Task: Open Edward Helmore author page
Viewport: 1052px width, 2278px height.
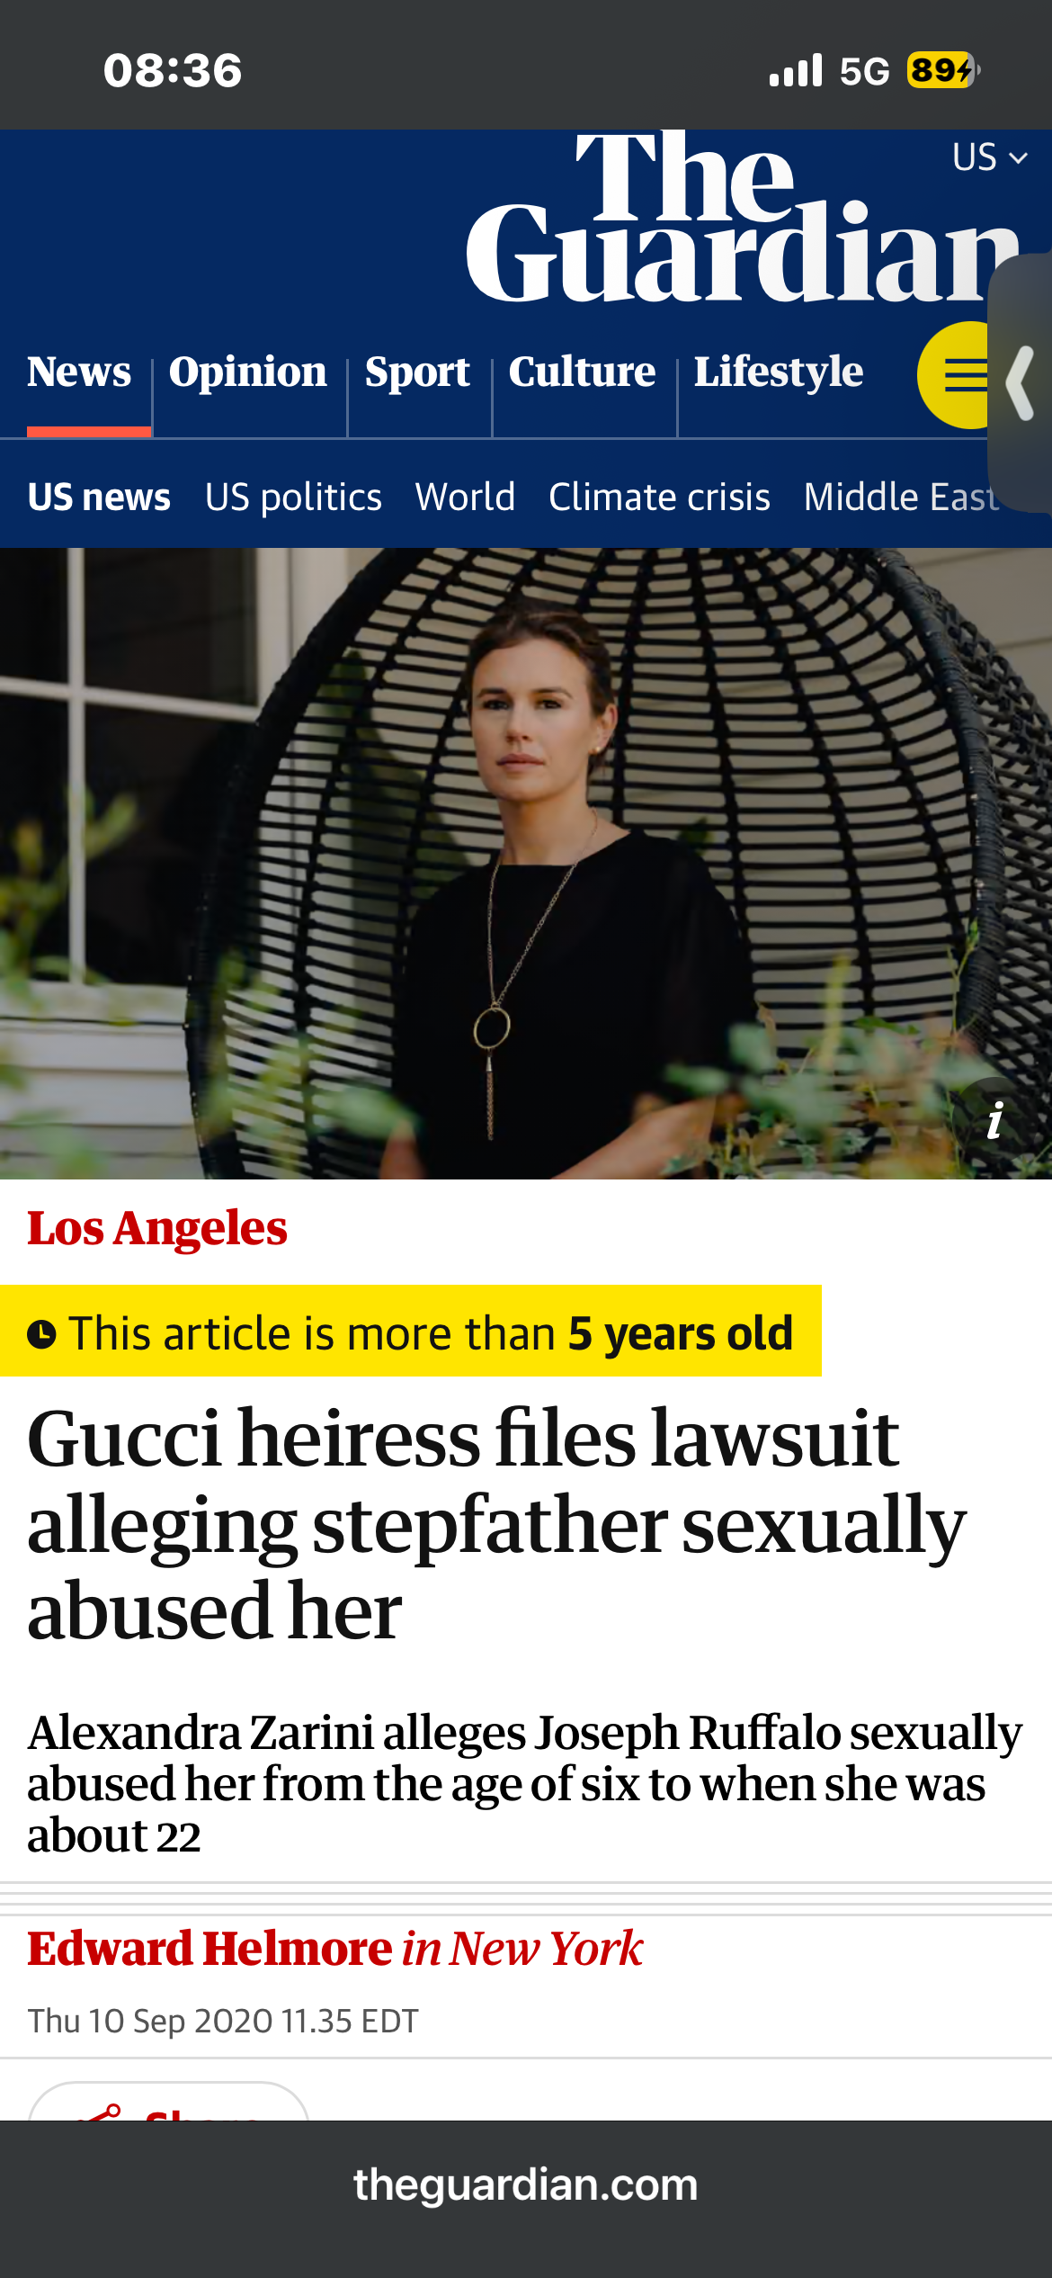Action: (210, 1950)
